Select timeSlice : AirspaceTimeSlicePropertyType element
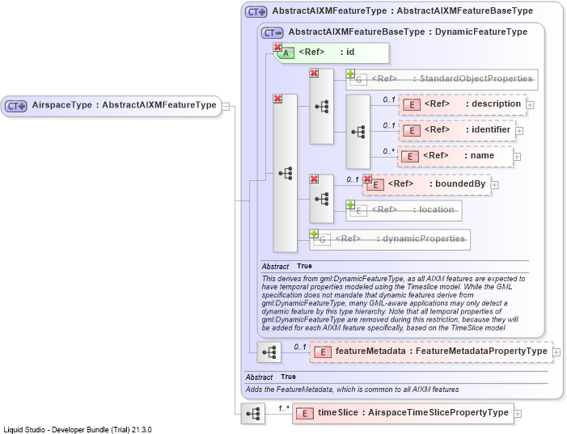Screen dimensions: 567x434 403,414
